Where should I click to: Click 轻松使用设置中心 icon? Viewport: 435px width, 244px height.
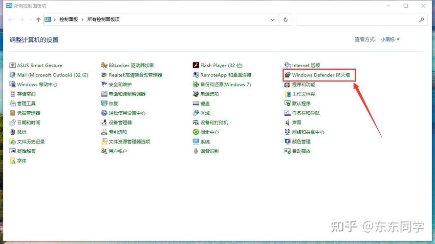coord(104,113)
